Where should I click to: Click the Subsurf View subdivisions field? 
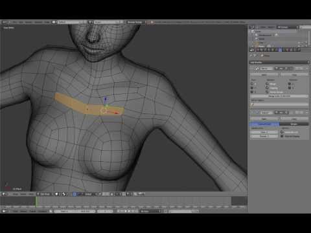pyautogui.click(x=264, y=132)
